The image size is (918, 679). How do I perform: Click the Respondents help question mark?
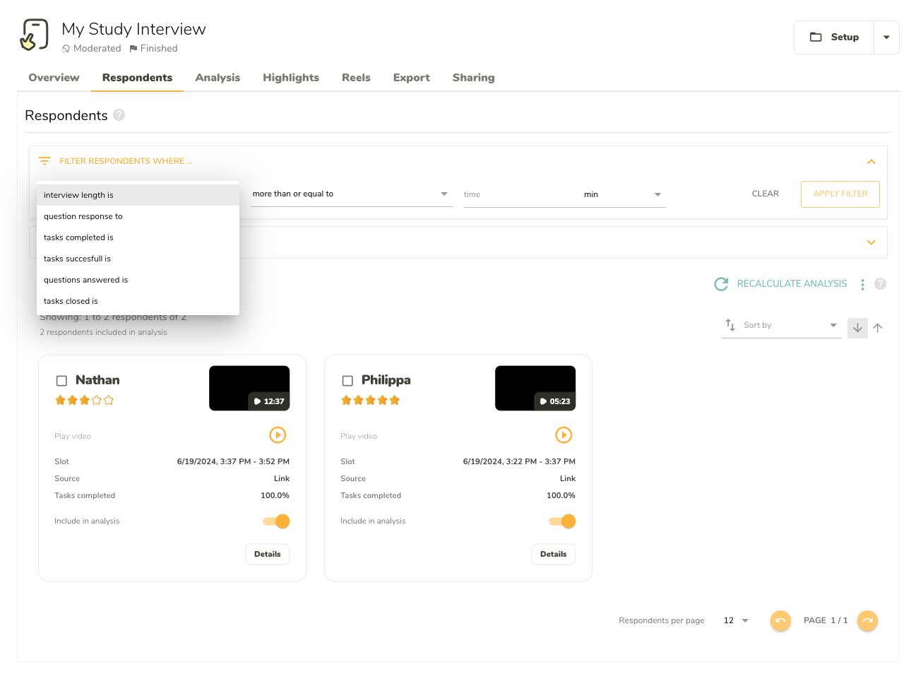click(x=119, y=114)
